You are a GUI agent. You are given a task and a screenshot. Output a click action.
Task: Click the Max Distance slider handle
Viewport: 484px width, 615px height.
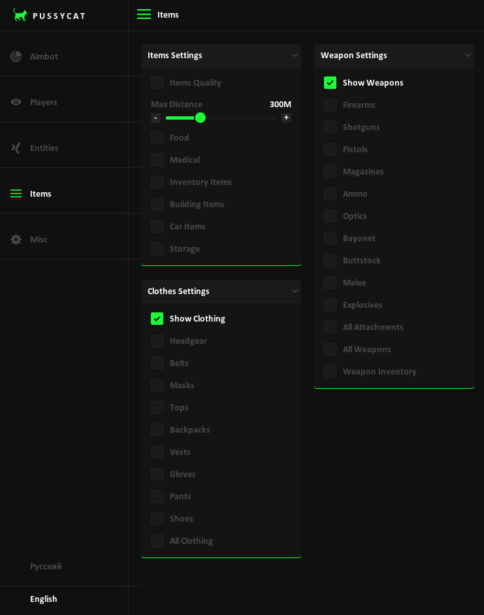pyautogui.click(x=201, y=118)
